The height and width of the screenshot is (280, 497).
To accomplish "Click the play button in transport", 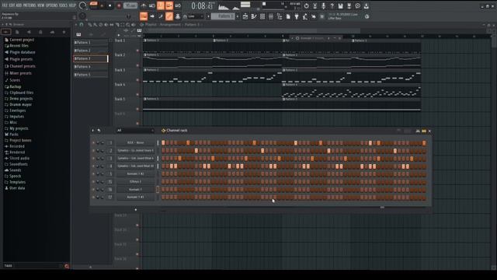I will (102, 5).
